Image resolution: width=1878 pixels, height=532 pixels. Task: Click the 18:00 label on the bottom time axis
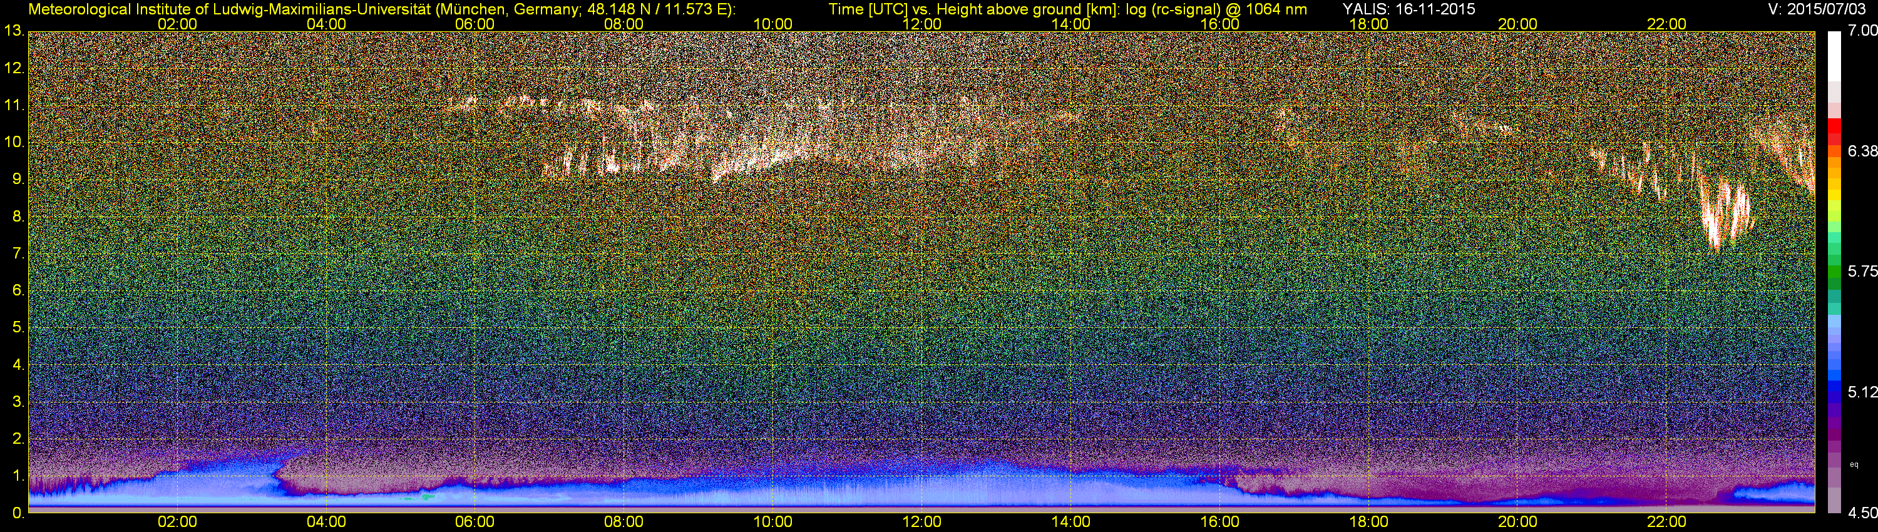point(1368,523)
